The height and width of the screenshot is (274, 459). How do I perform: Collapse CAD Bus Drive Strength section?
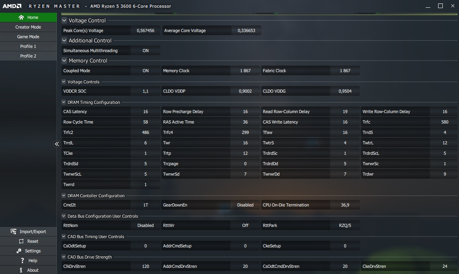coord(63,257)
